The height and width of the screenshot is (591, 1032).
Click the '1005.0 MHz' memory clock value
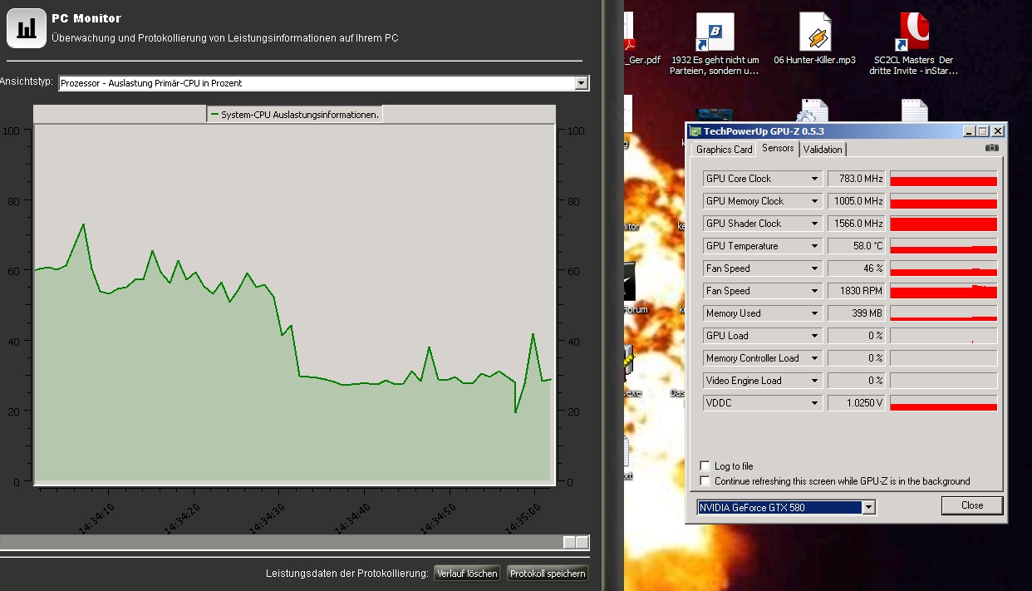[x=857, y=201]
